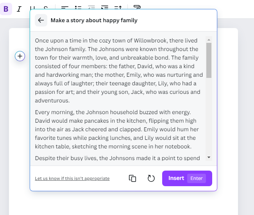Viewport: 254px width, 215px height.
Task: Copy the generated story to clipboard
Action: [132, 178]
